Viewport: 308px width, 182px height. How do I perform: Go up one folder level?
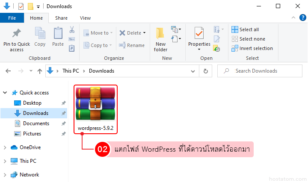39,71
